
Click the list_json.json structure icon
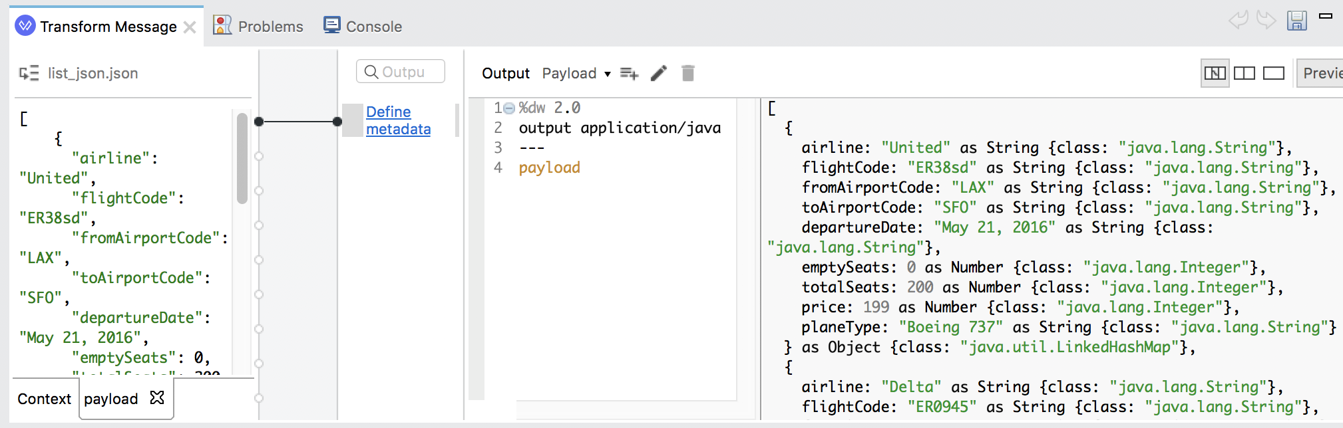click(29, 73)
